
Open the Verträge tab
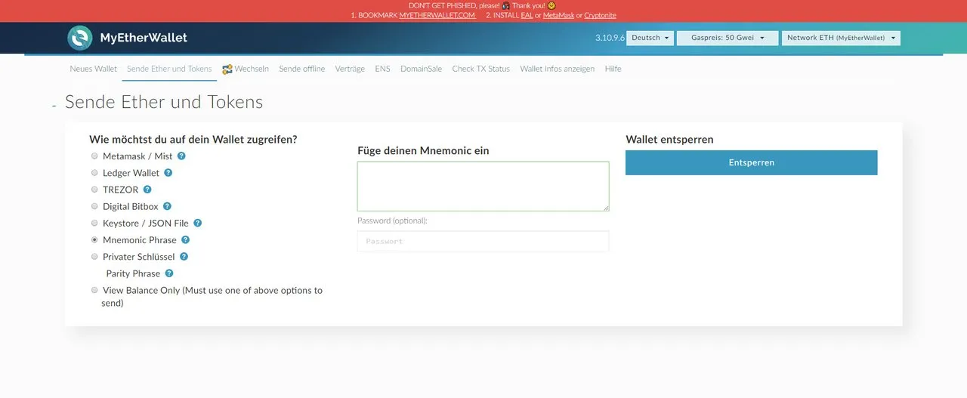pos(350,69)
